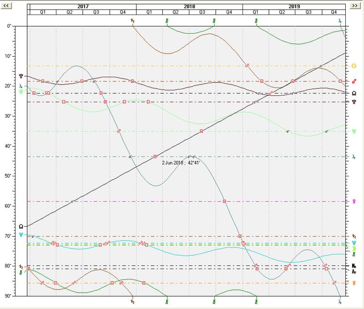Click top-axis Chiron glyph above 2018 Q2

pos(167,21)
